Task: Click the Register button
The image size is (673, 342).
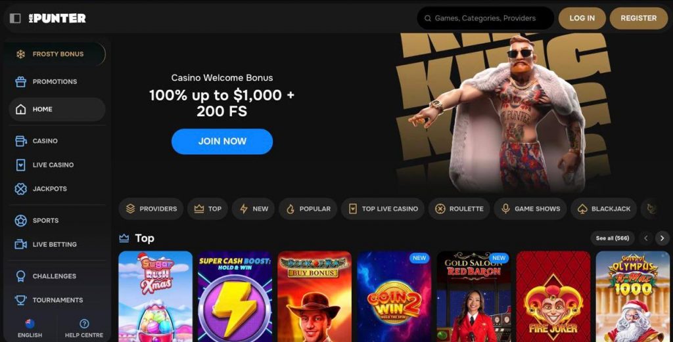Action: [x=638, y=18]
